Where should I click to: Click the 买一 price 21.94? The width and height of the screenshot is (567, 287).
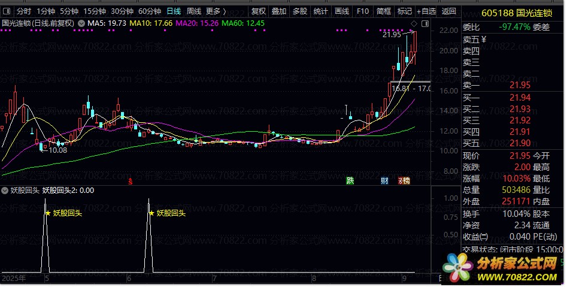520,98
